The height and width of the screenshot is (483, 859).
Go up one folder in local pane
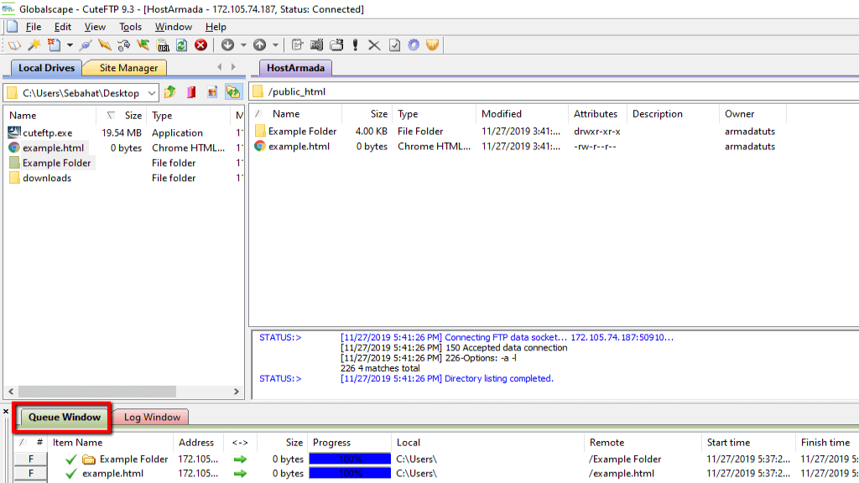click(169, 92)
